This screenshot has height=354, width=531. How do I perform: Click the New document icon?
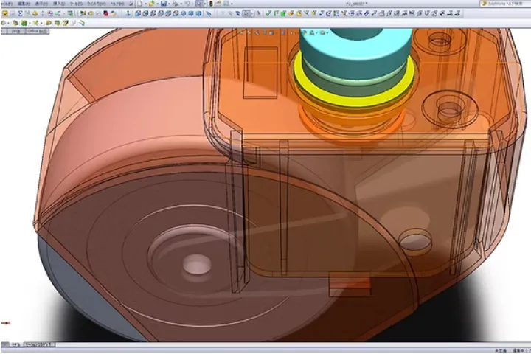[140, 4]
